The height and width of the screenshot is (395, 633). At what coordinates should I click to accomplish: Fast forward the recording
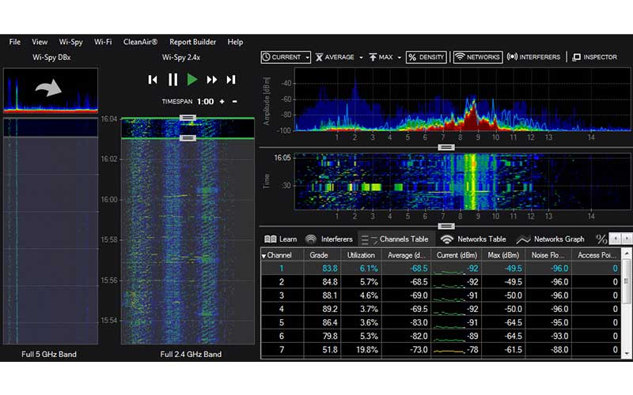212,80
